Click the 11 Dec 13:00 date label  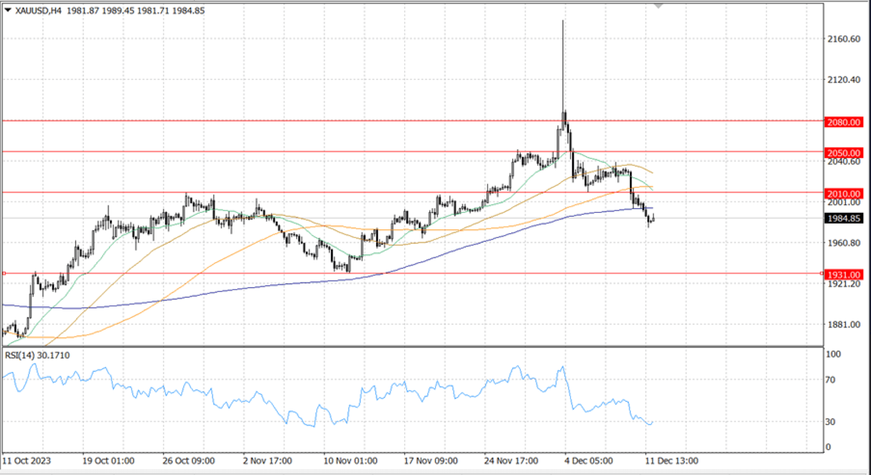point(671,461)
